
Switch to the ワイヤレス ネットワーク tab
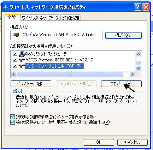(x=40, y=18)
